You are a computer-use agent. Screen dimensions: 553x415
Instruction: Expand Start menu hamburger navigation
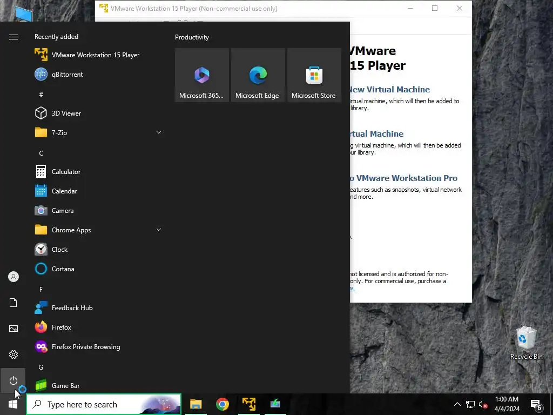(x=14, y=37)
